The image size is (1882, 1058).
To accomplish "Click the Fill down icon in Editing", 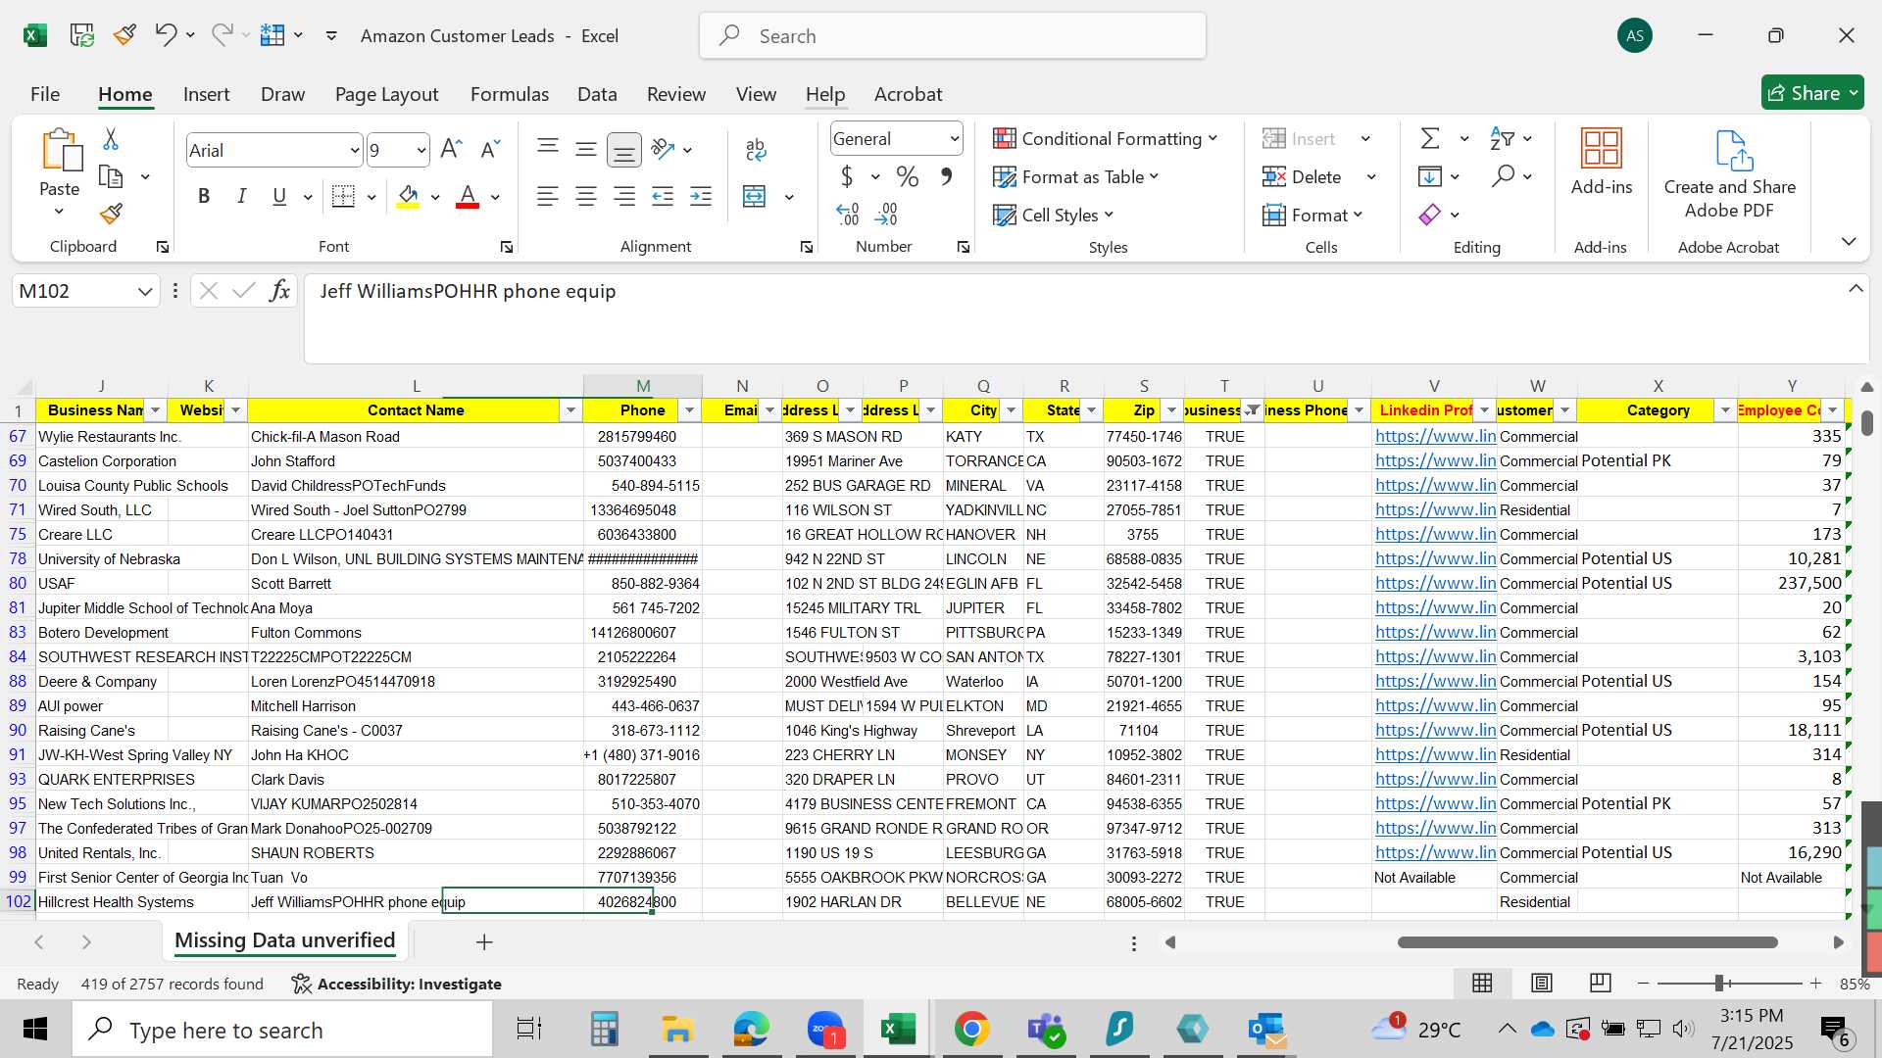I will [x=1430, y=176].
